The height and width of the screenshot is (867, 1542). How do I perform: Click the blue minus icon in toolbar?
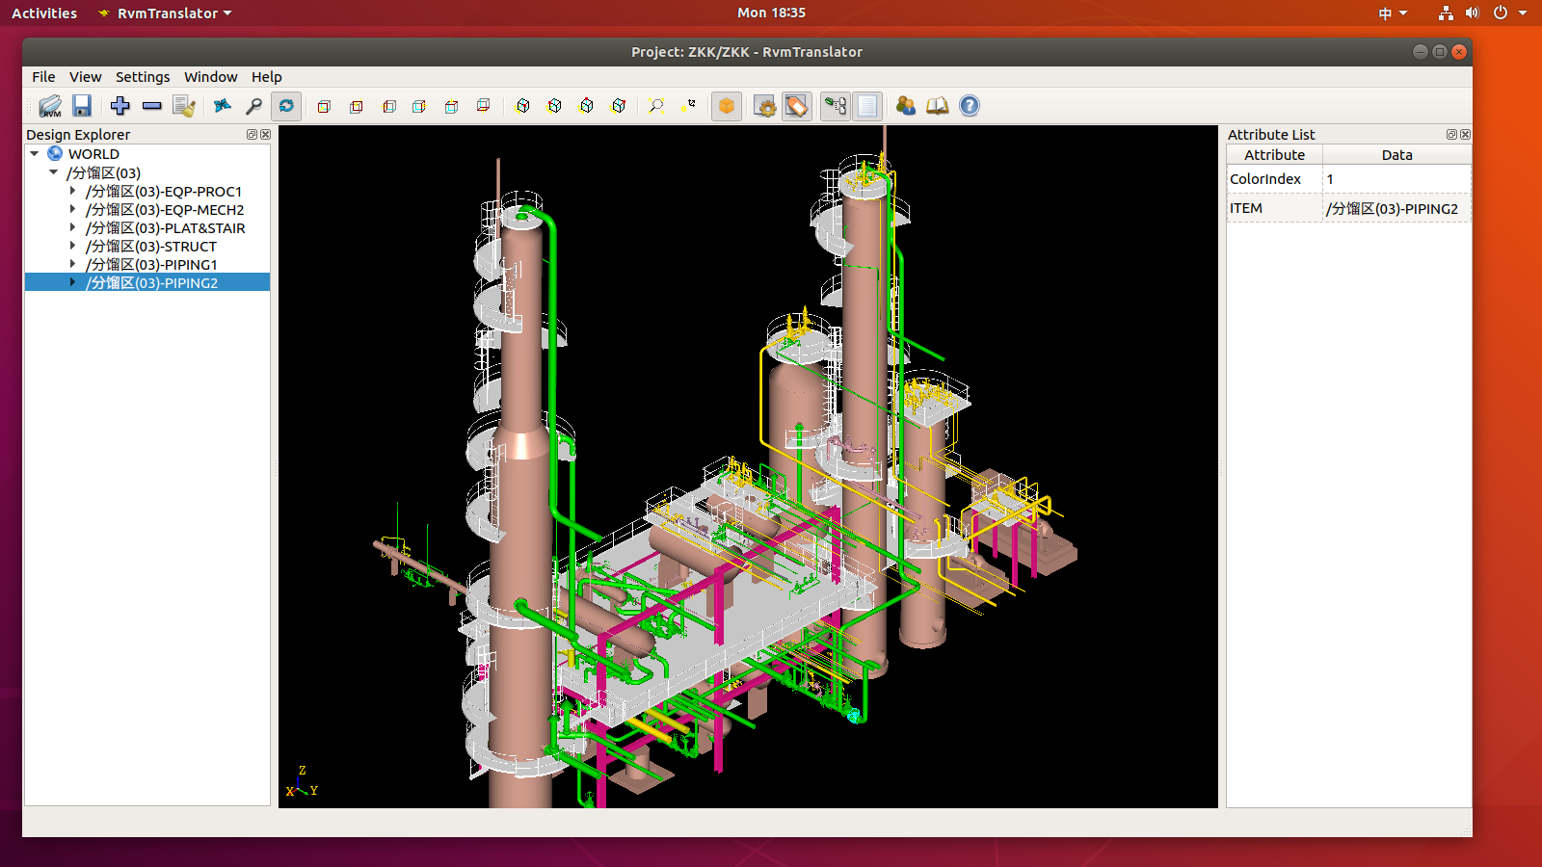(x=151, y=106)
